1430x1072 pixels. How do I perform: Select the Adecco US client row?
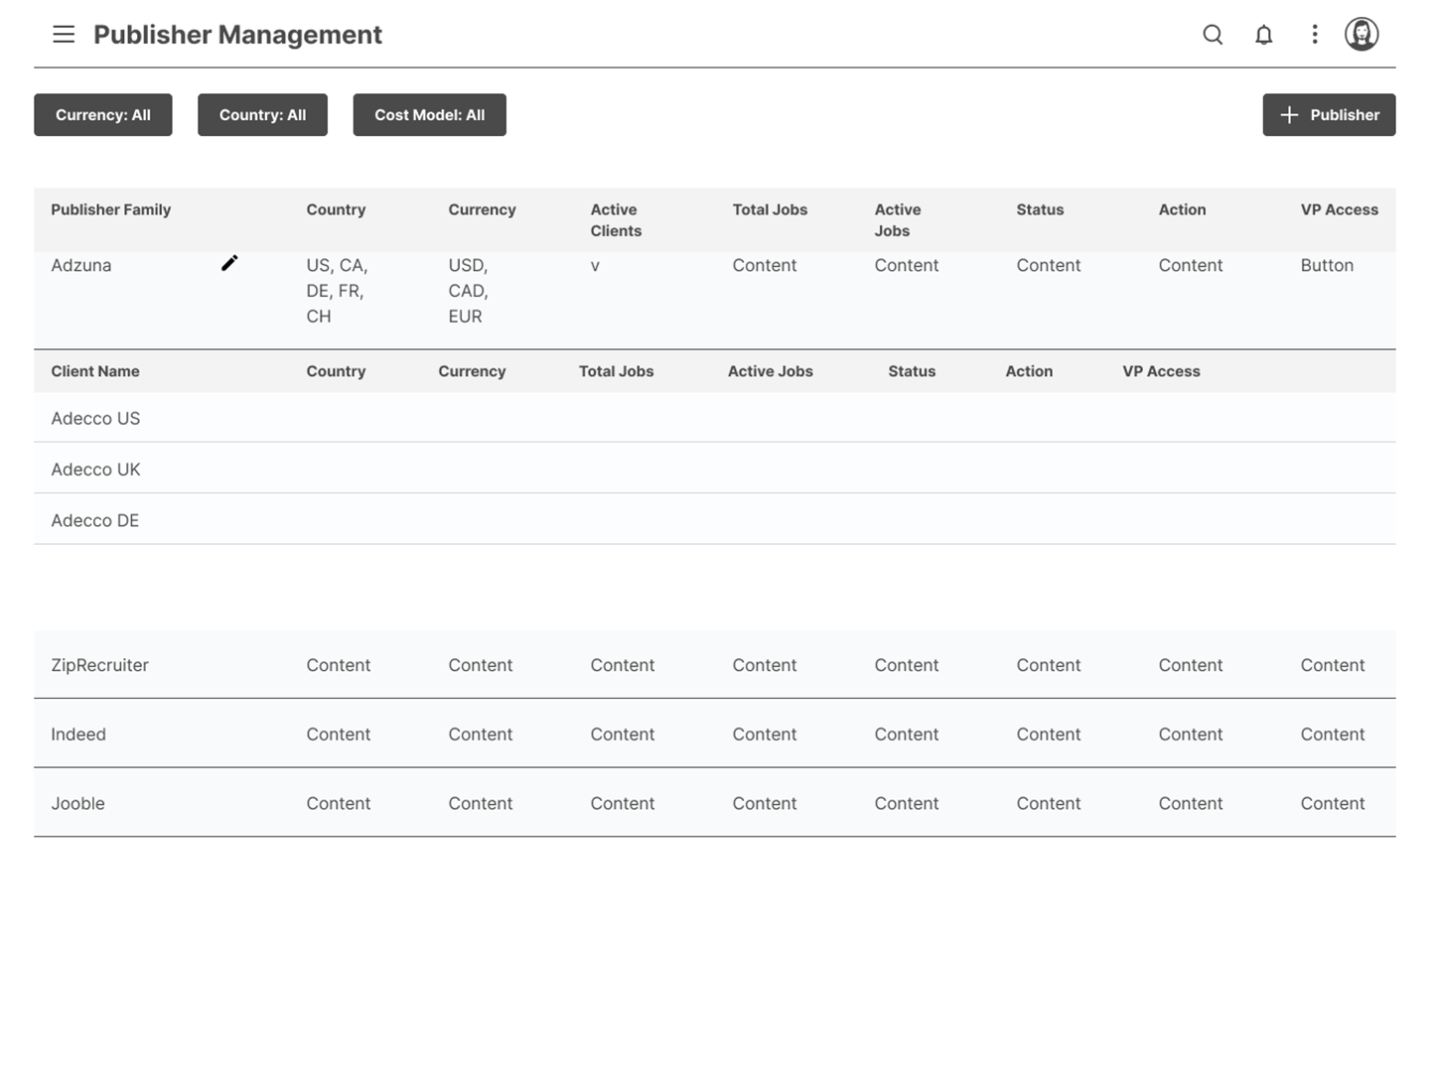[95, 419]
